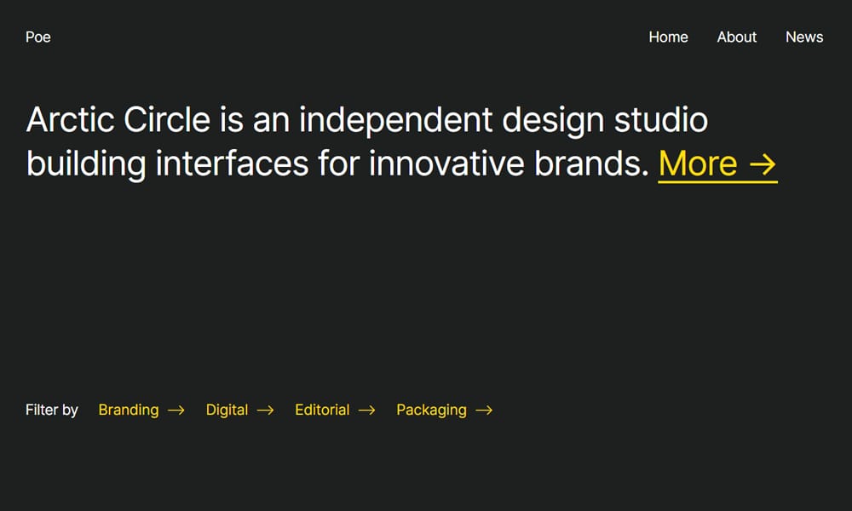Click 'design studio' in the headline
This screenshot has height=511, width=852.
coord(605,119)
